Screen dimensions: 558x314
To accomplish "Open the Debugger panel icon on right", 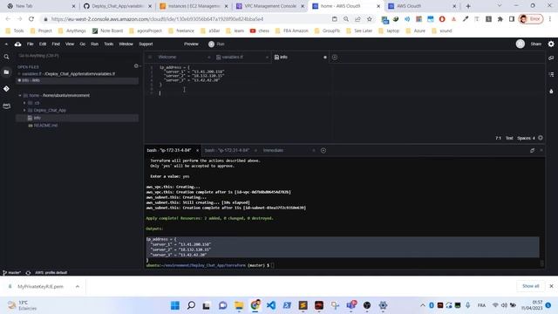I will [551, 91].
